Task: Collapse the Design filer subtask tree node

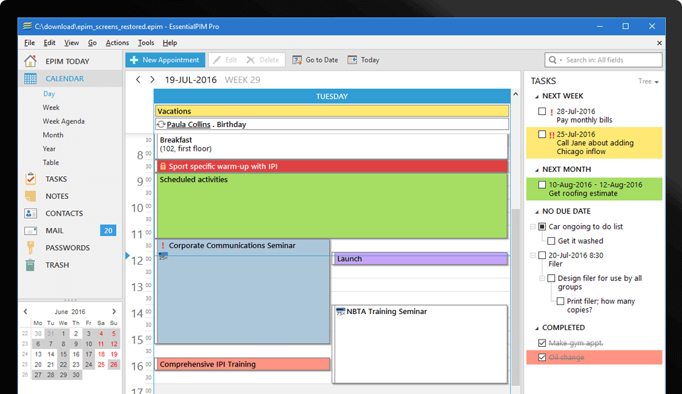Action: coord(541,278)
